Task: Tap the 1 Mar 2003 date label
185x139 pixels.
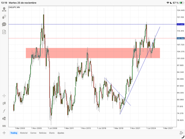Action: tap(20, 128)
